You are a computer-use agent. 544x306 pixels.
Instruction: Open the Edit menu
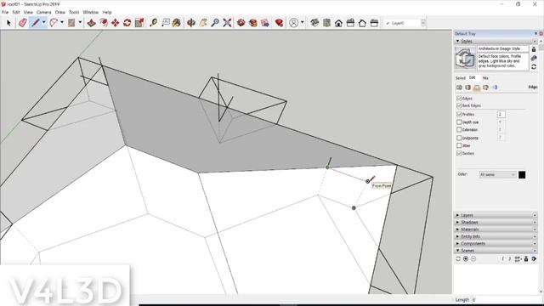16,12
